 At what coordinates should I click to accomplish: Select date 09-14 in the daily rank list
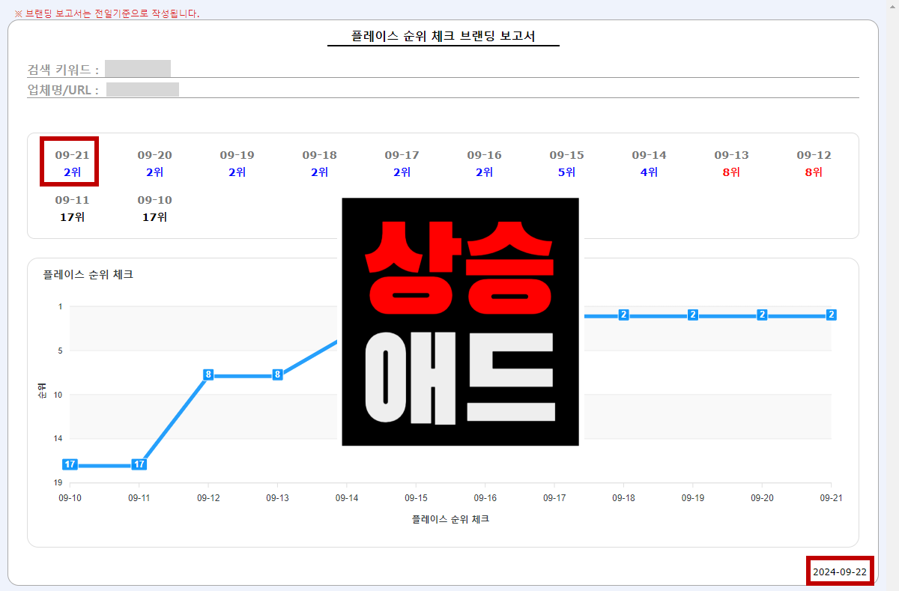pyautogui.click(x=650, y=155)
